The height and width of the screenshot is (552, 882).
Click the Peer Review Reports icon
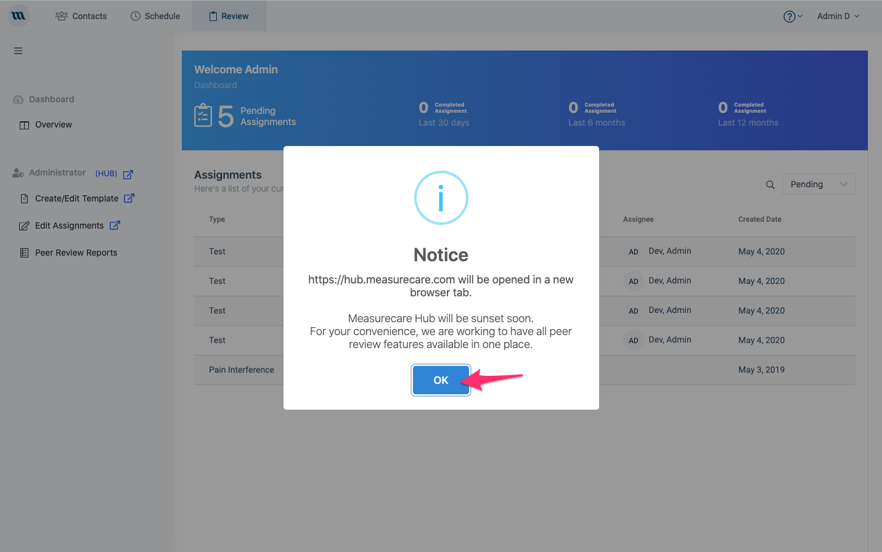coord(25,253)
